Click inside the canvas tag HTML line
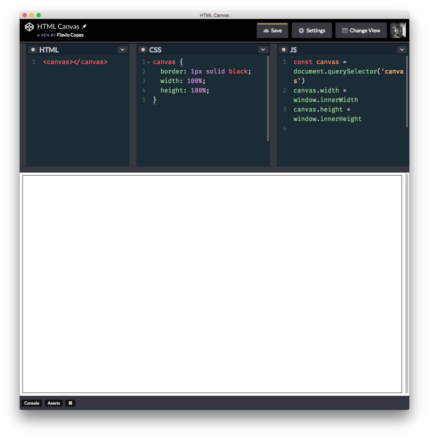This screenshot has width=429, height=438. [75, 62]
